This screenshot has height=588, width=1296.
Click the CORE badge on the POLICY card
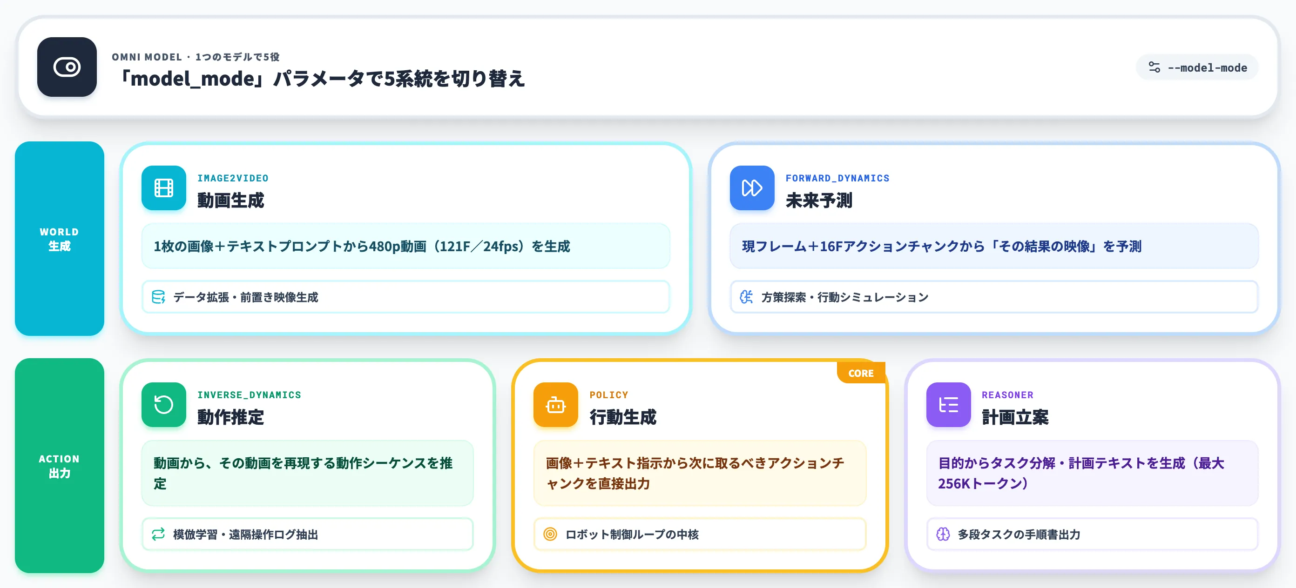click(861, 373)
